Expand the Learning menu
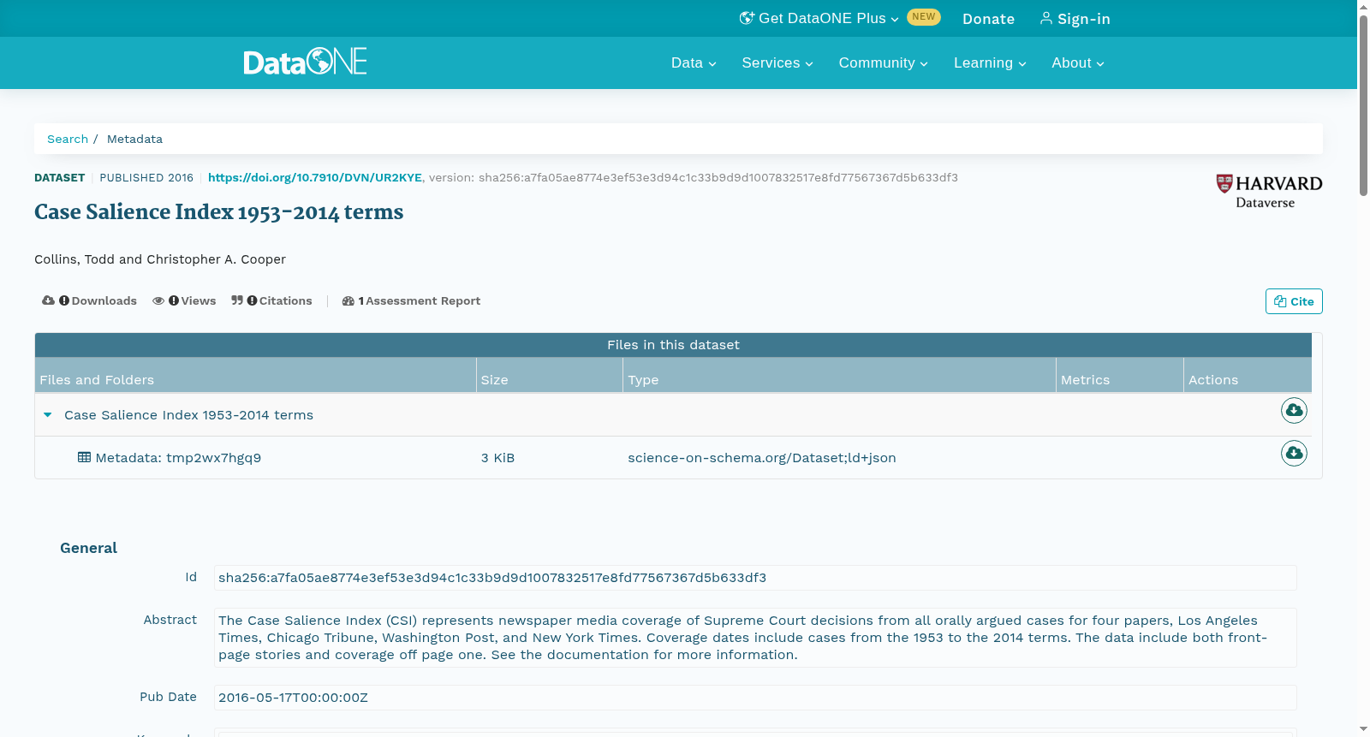The image size is (1370, 737). point(990,62)
